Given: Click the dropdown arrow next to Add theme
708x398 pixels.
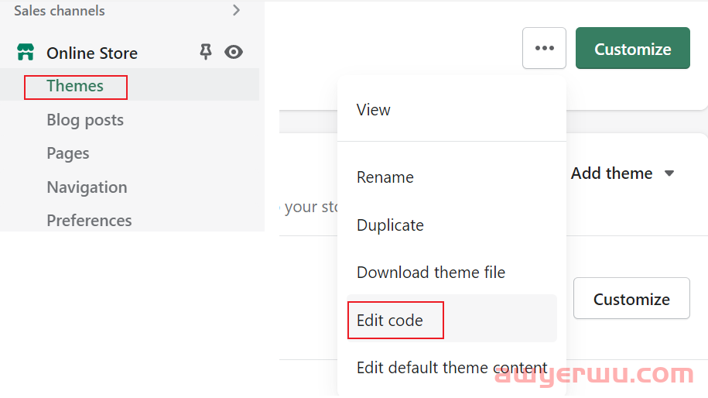Looking at the screenshot, I should click(669, 173).
